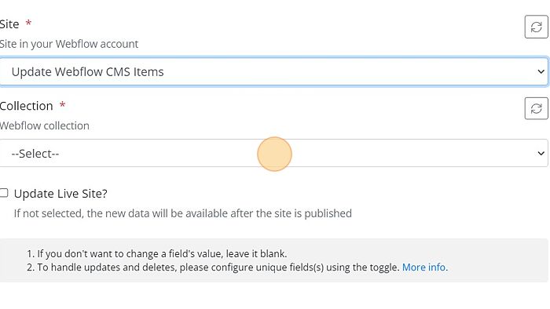Click the red asterisk beside Site

tap(28, 24)
